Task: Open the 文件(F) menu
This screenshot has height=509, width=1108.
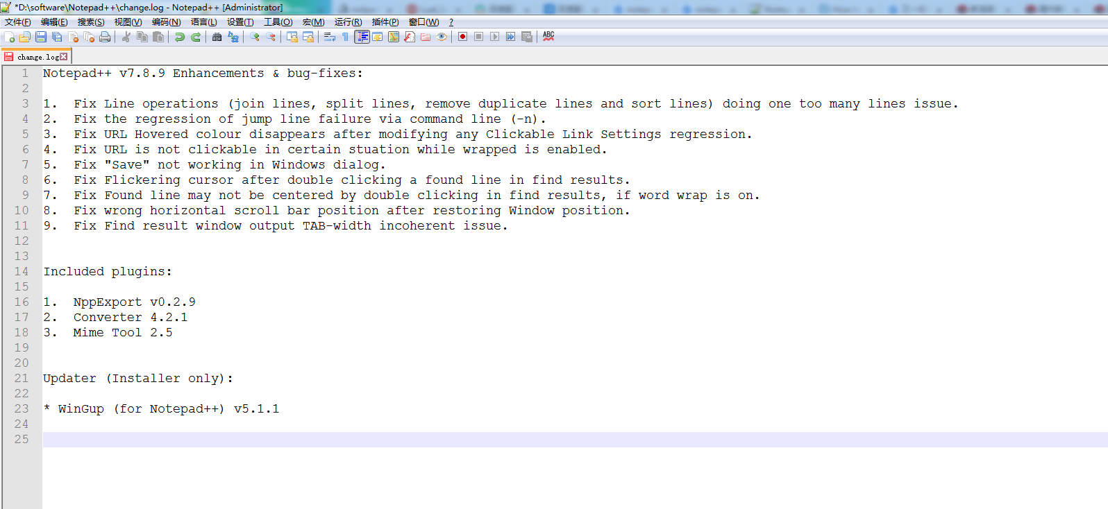Action: 18,22
